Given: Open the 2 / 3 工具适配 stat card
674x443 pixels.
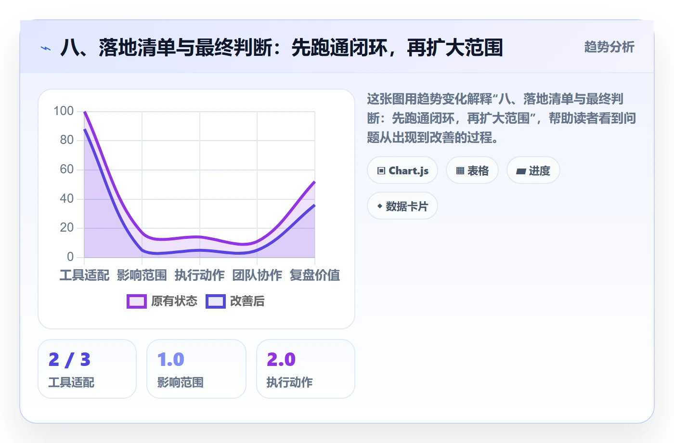Looking at the screenshot, I should click(87, 369).
